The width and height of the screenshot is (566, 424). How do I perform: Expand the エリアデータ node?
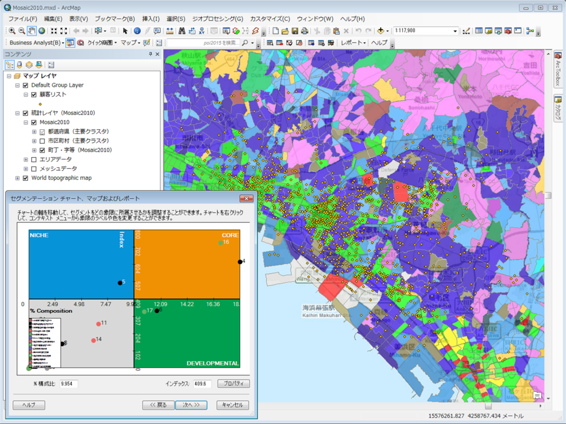pyautogui.click(x=26, y=159)
